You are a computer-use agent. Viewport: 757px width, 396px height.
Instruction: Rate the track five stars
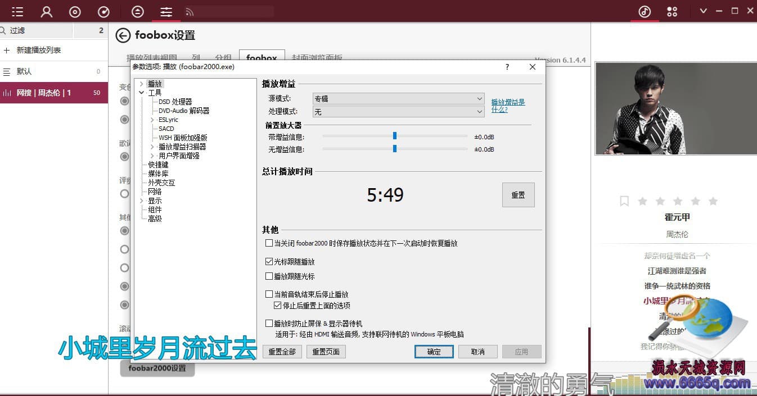pyautogui.click(x=713, y=201)
